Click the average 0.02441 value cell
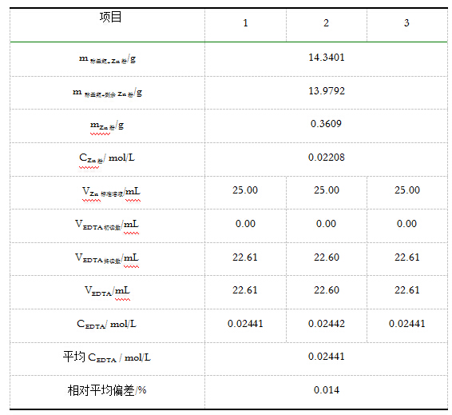The image size is (452, 415). (x=327, y=359)
